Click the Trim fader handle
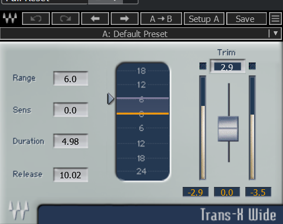This screenshot has height=224, width=283. [x=228, y=128]
